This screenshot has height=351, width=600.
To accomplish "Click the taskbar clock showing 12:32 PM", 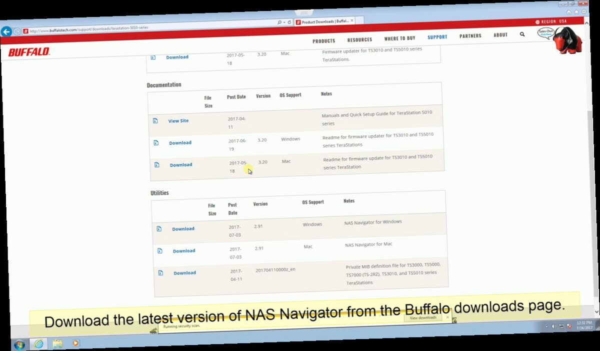I will click(583, 326).
